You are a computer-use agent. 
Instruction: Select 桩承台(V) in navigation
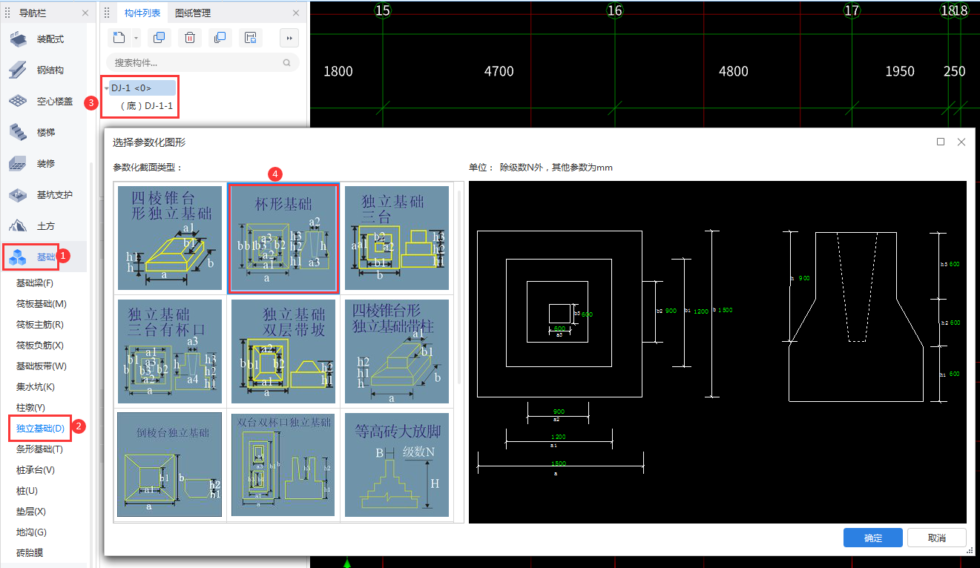tap(36, 470)
